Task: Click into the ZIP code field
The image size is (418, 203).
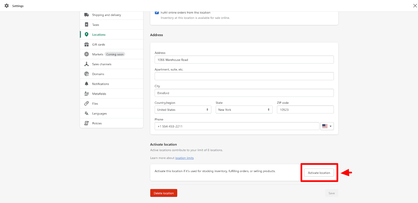Action: (305, 110)
